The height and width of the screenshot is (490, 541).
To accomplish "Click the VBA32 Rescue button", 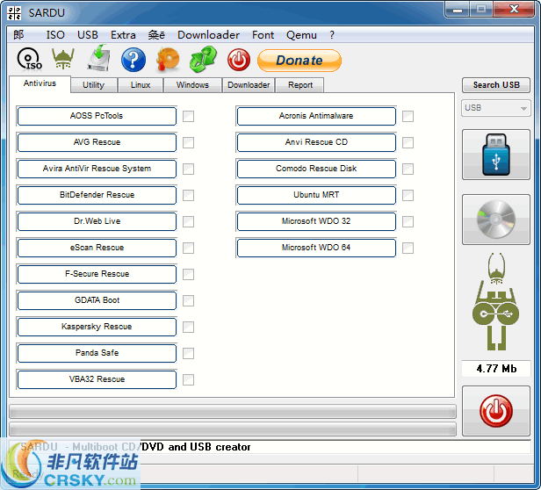I will tap(97, 379).
